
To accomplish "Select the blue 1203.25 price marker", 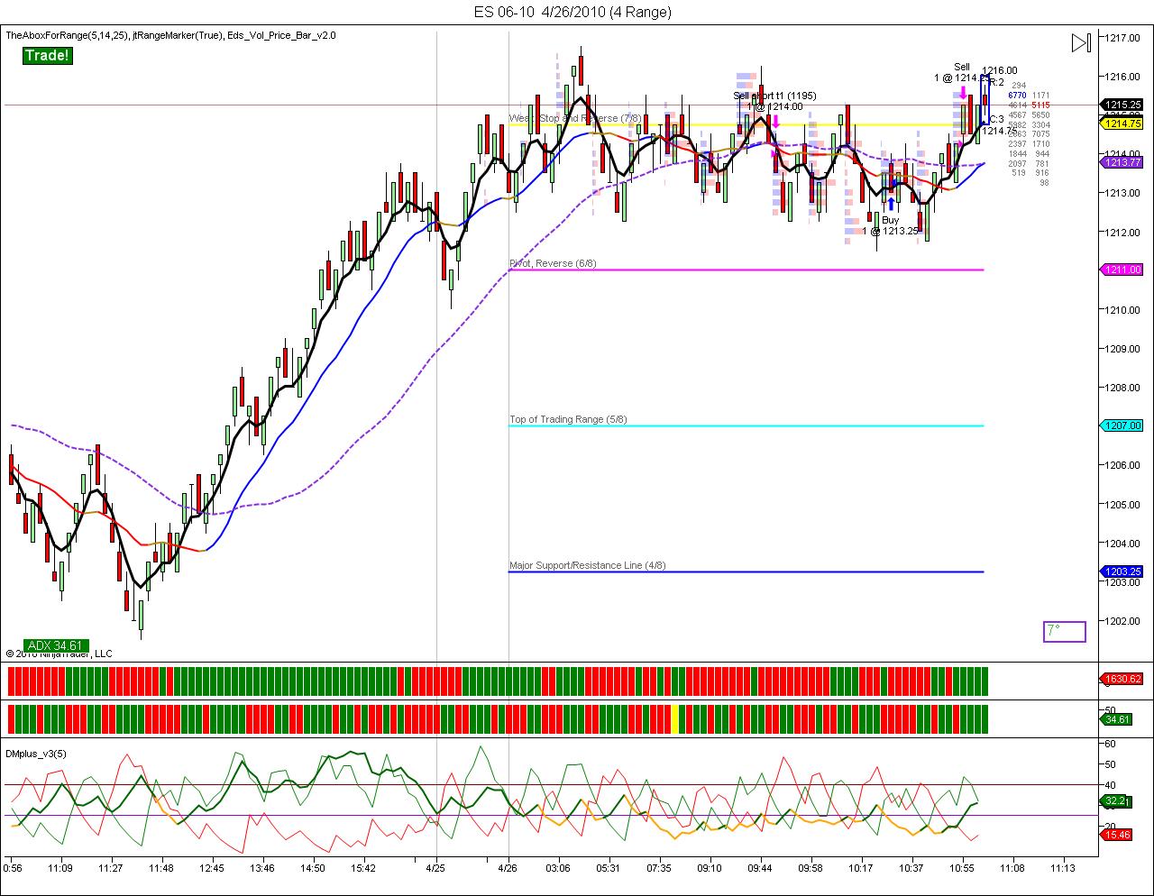I will coord(1122,571).
